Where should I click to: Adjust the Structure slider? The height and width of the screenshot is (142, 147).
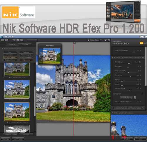pos(131,77)
